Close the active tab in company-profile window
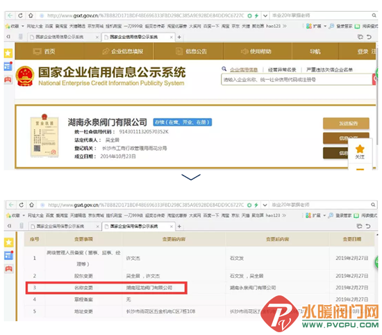Screen dimensions: 382x335 click(x=172, y=37)
